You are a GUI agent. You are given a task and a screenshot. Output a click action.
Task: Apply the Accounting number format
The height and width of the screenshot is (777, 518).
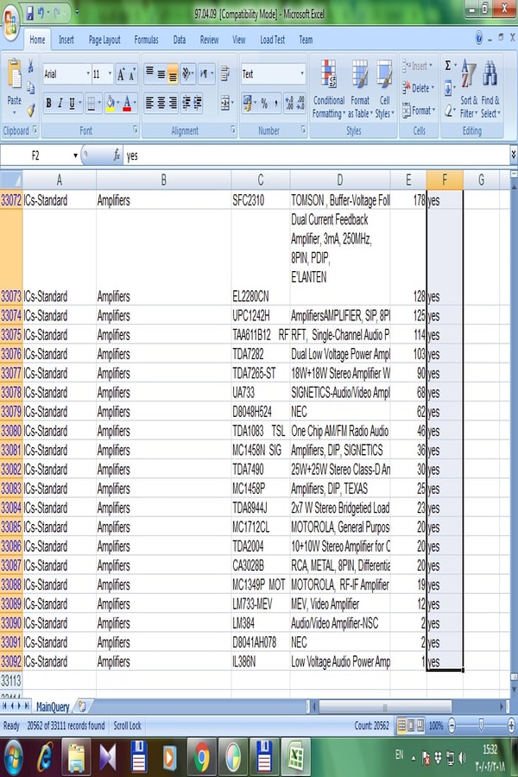coord(247,103)
